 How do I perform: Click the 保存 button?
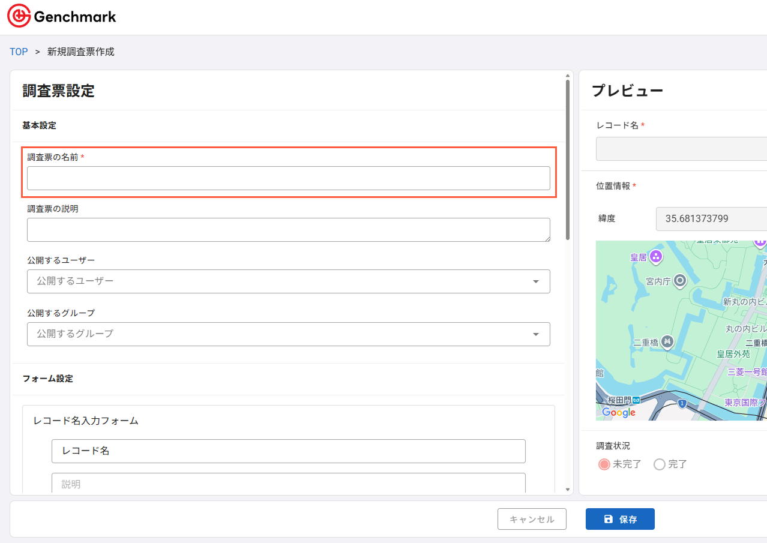tap(620, 519)
